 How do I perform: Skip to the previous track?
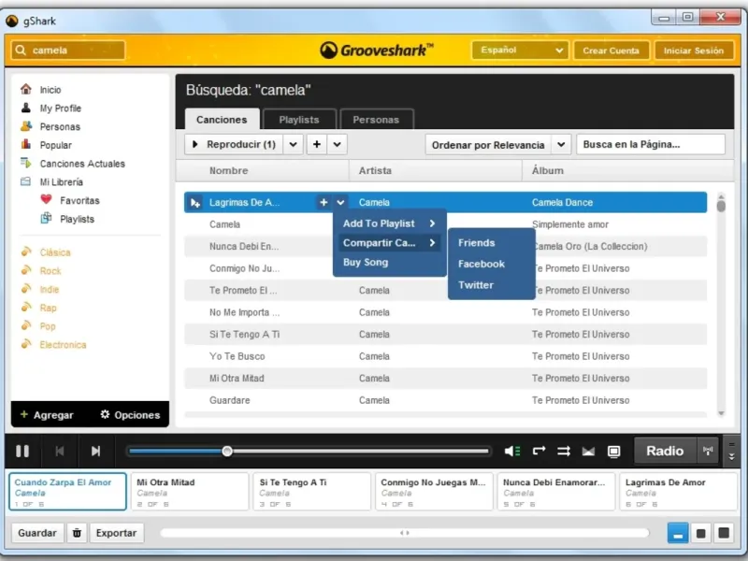tap(60, 451)
